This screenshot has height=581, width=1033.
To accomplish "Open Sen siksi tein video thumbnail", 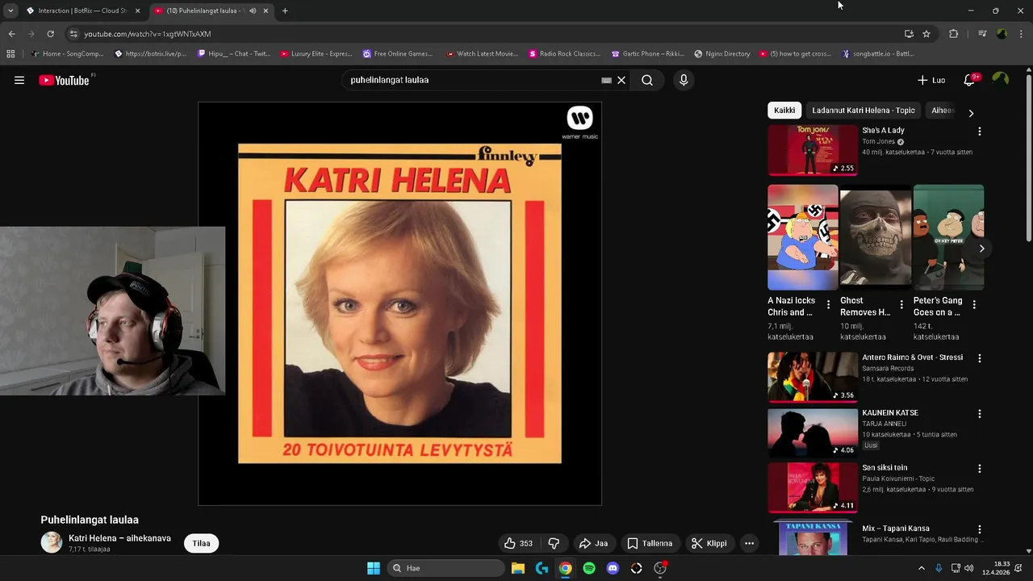I will click(x=813, y=487).
